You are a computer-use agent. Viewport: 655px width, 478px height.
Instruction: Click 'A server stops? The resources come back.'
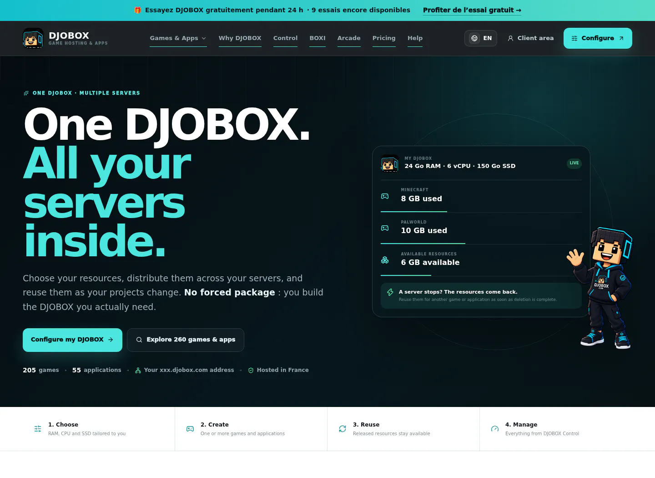[458, 292]
